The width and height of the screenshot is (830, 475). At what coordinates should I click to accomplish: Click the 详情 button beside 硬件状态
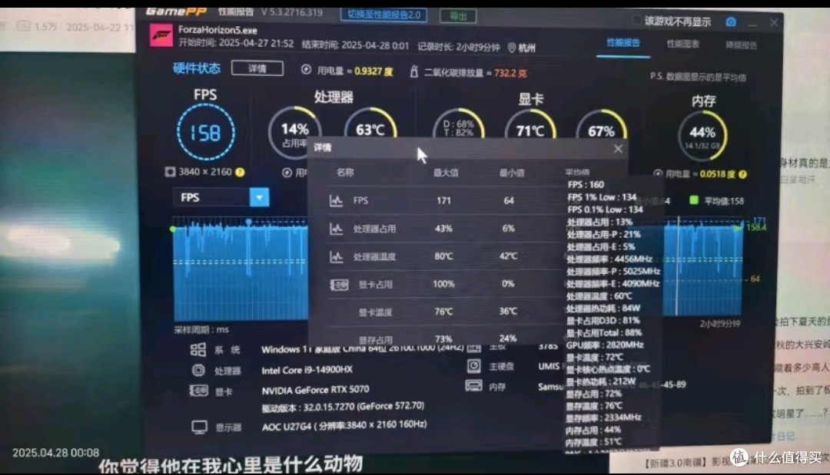pos(257,69)
